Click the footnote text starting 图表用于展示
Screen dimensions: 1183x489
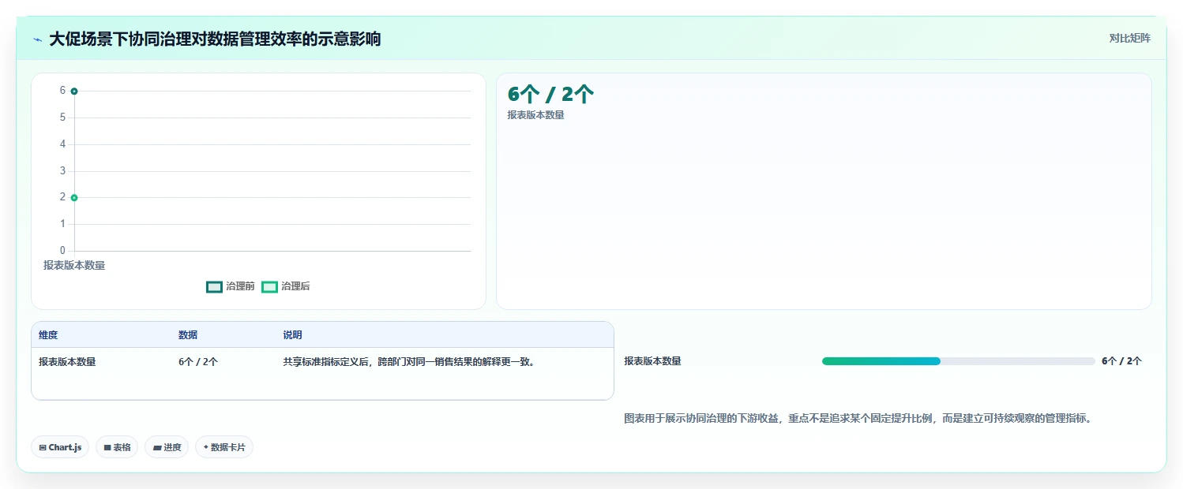tap(858, 419)
